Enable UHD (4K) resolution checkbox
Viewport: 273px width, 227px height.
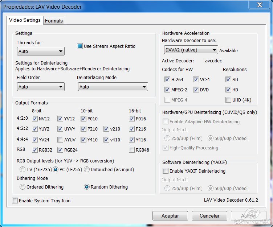coord(228,100)
